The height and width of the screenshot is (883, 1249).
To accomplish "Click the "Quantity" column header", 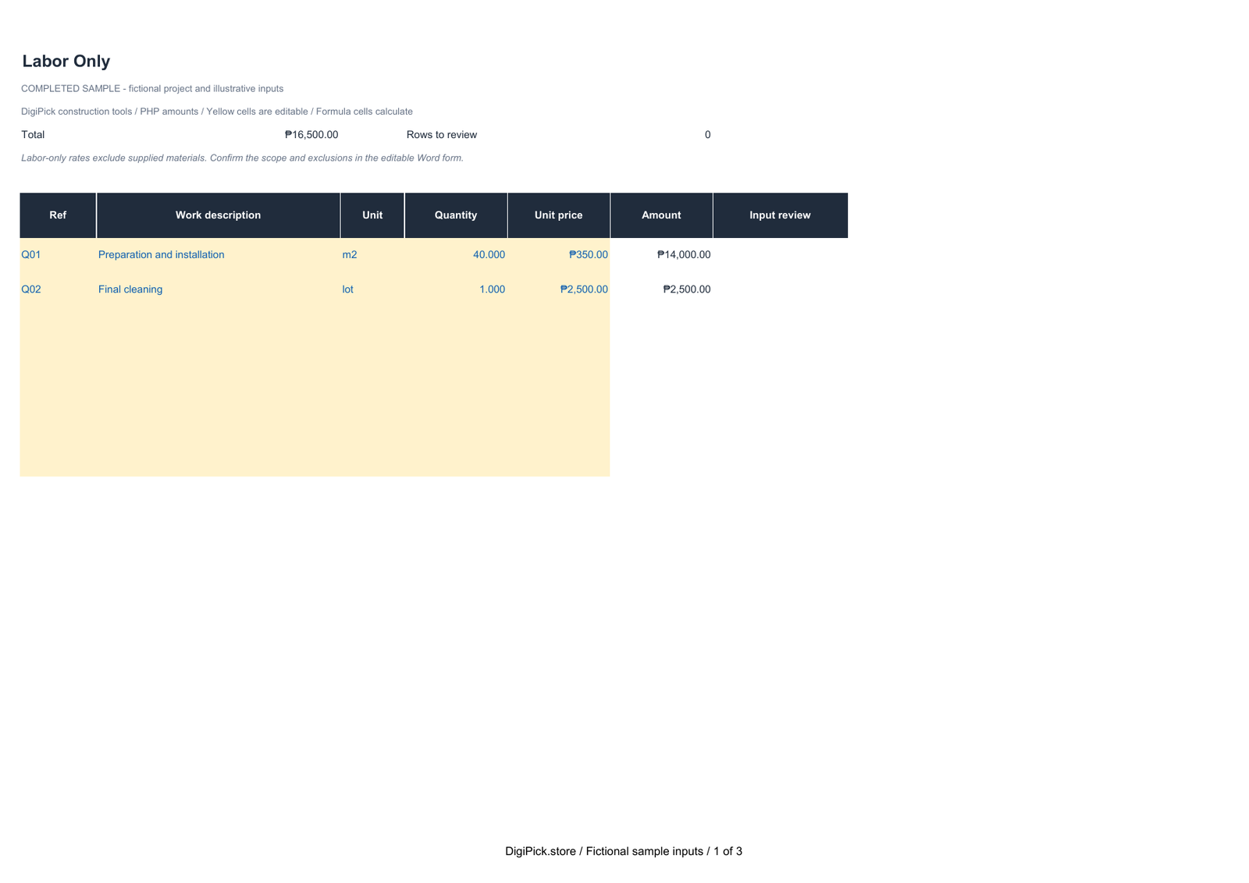I will point(456,215).
